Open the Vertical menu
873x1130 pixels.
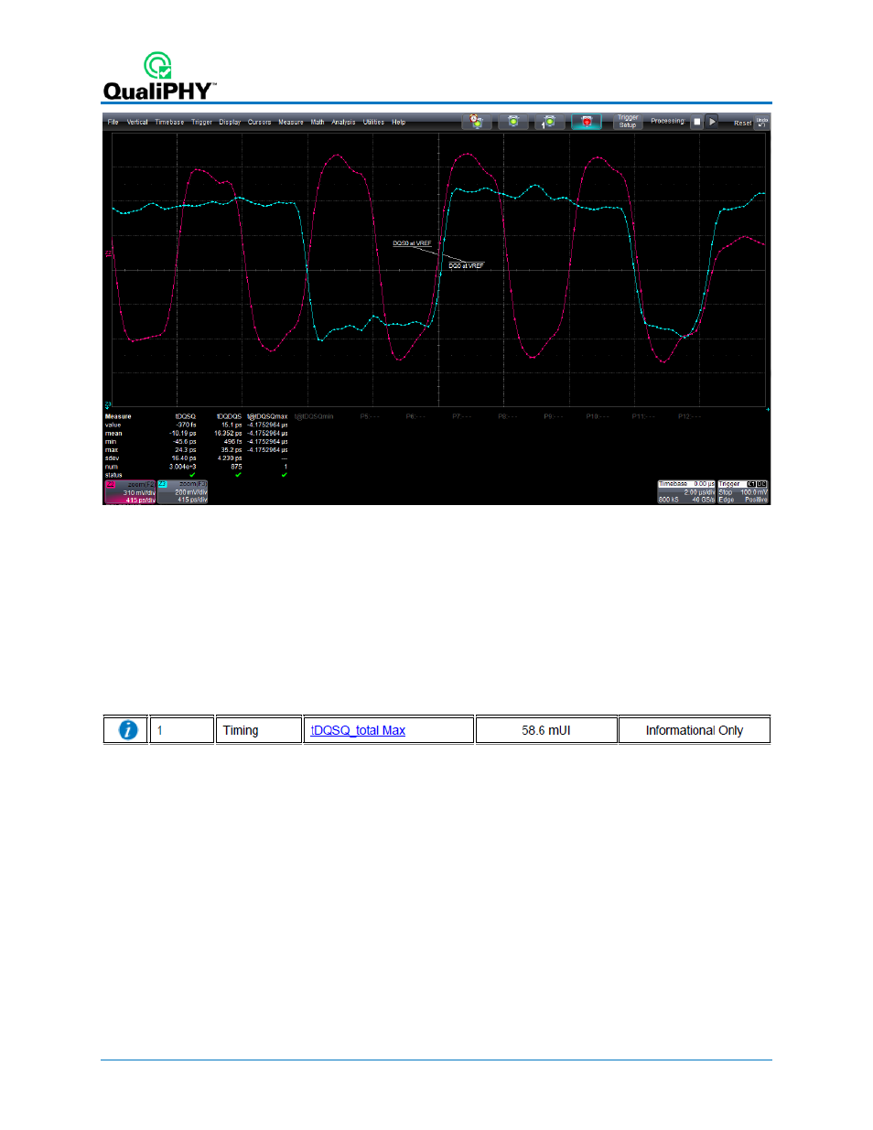[x=137, y=122]
